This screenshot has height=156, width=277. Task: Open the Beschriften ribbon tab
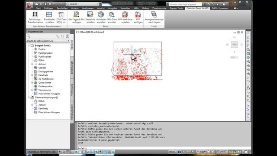[x=62, y=8]
